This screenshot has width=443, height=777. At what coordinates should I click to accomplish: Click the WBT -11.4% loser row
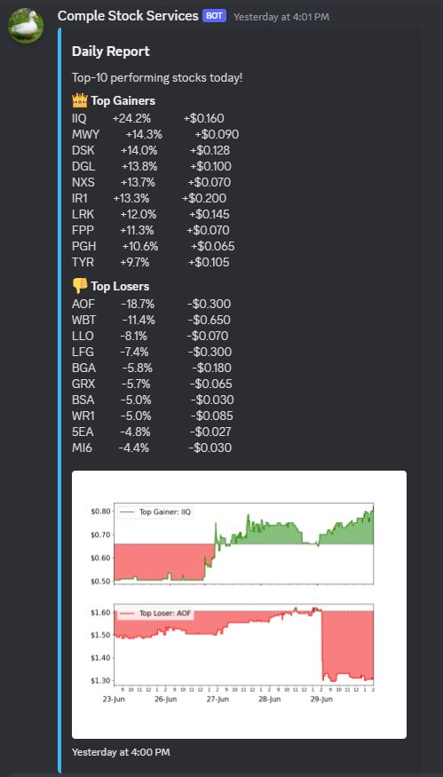pyautogui.click(x=152, y=320)
